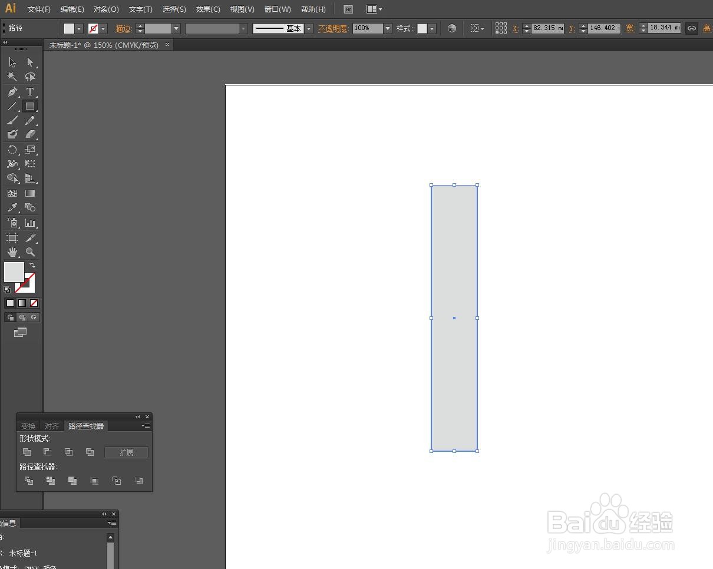Pick the Eraser tool
713x569 pixels.
pyautogui.click(x=30, y=134)
